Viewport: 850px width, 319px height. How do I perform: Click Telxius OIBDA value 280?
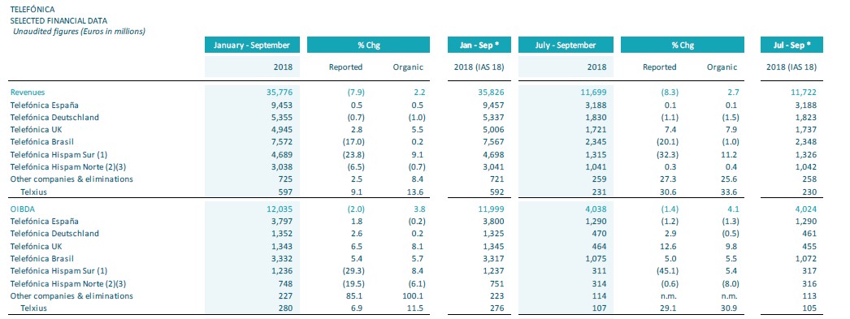(286, 308)
